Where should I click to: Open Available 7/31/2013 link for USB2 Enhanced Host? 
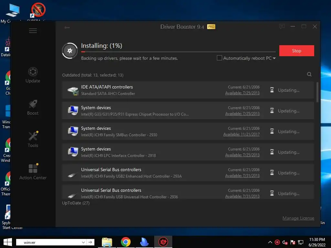tap(242, 176)
